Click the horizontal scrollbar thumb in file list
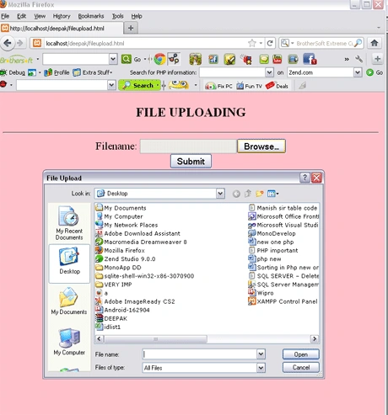Viewport: 388px width, 415px height. pyautogui.click(x=156, y=339)
